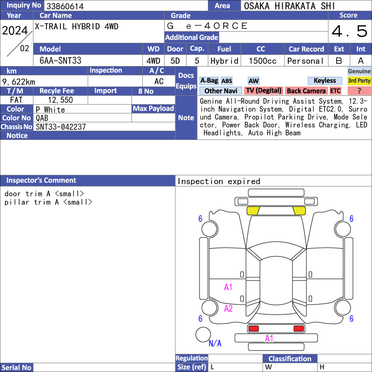Viewport: 372px width, 372px height.
Task: Click the N/A spare tire label
Action: pyautogui.click(x=215, y=343)
